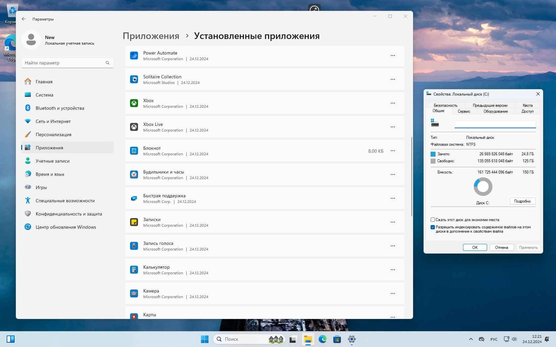Open Система in settings sidebar
This screenshot has height=347, width=556.
coord(68,95)
